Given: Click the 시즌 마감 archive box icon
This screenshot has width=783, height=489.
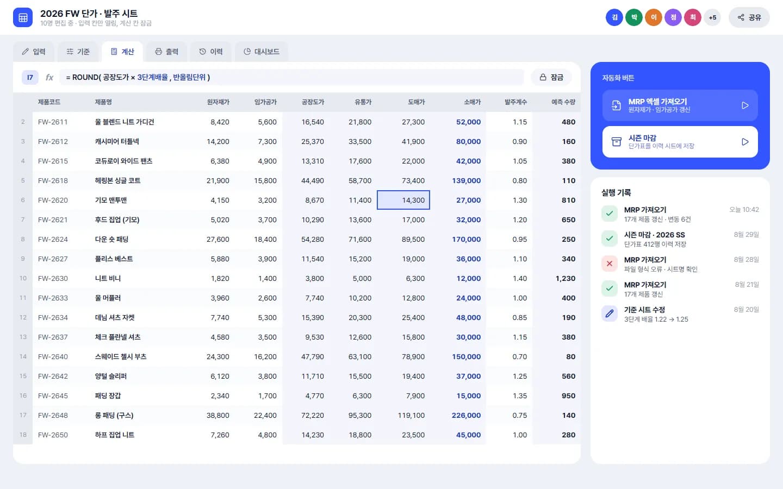Looking at the screenshot, I should pos(617,142).
